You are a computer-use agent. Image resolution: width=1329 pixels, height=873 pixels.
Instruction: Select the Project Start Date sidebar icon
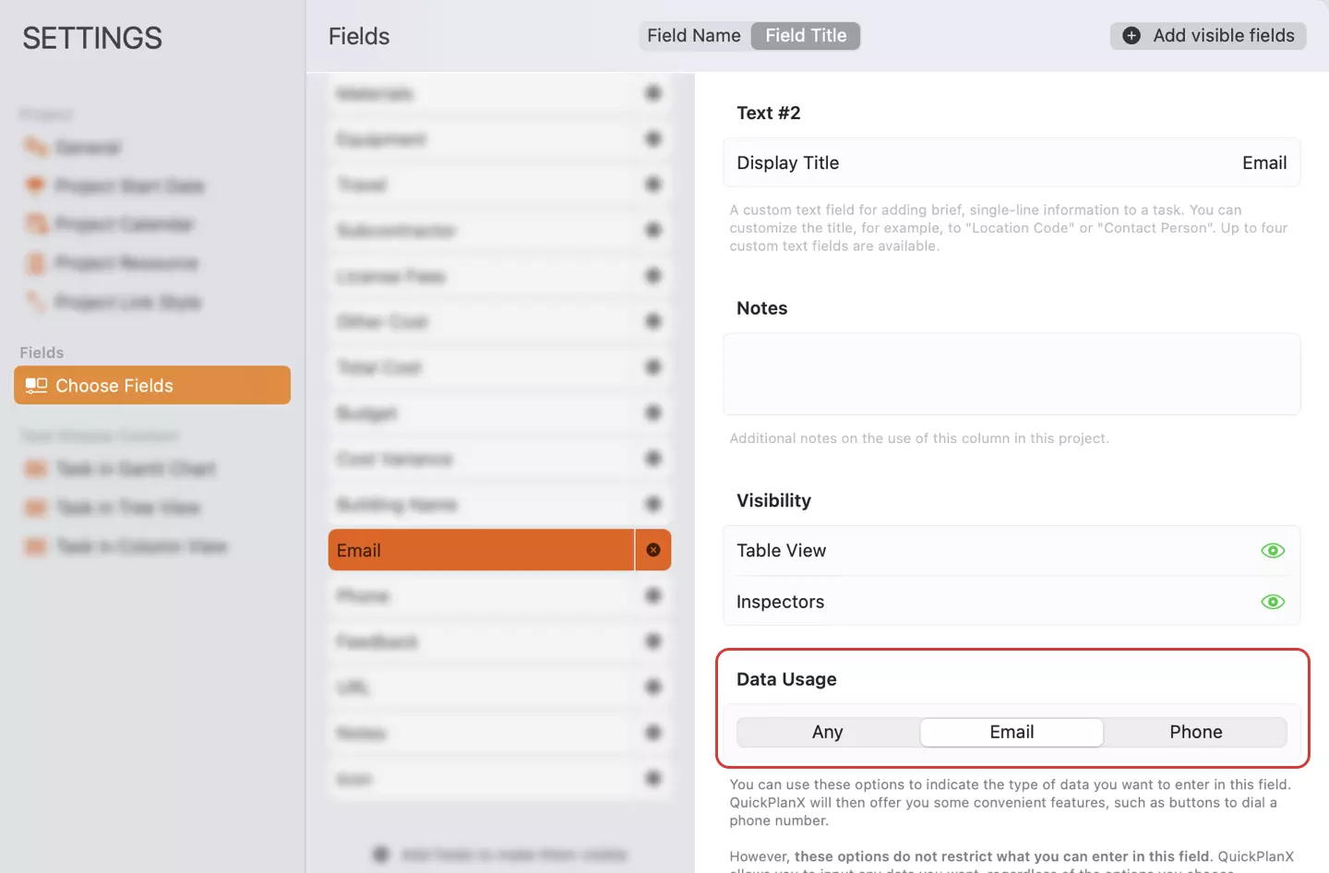(x=35, y=185)
